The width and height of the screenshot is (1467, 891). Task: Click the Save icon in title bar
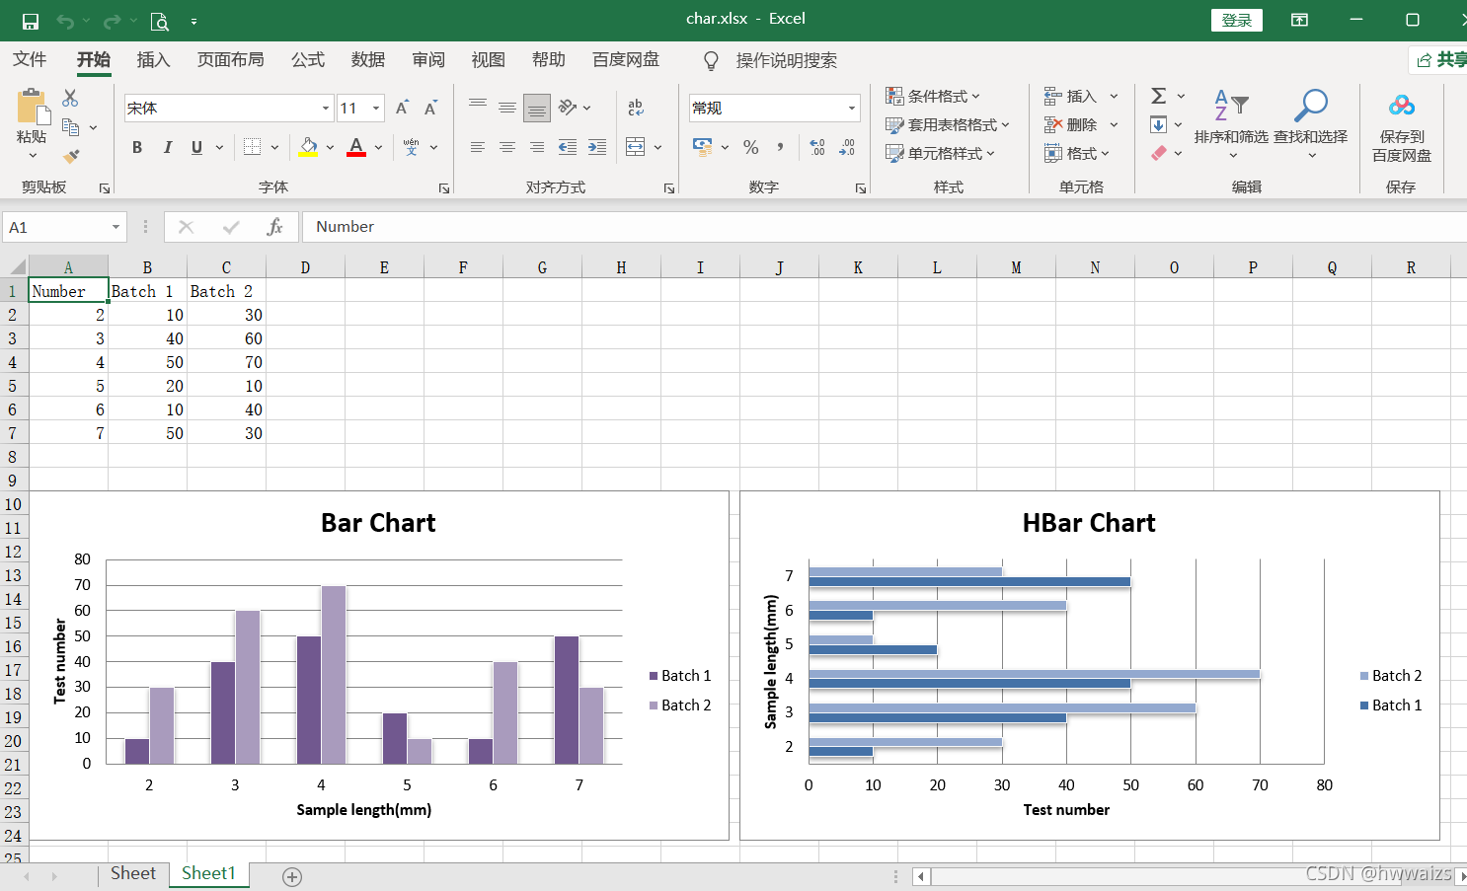coord(31,21)
